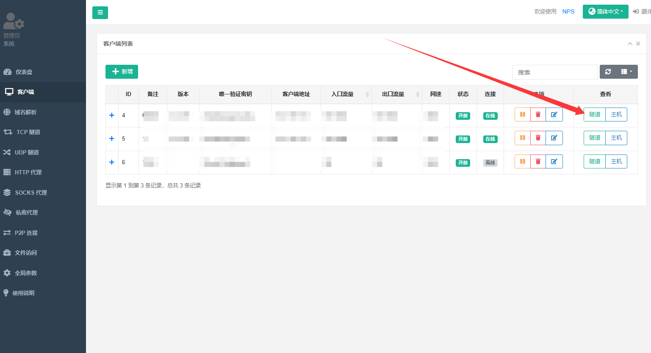The image size is (651, 353).
Task: Expand row details for client 4
Action: pos(112,115)
